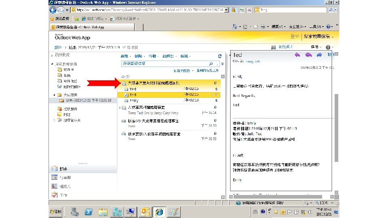
Task: Open the New (新增) menu
Action: coord(125,57)
